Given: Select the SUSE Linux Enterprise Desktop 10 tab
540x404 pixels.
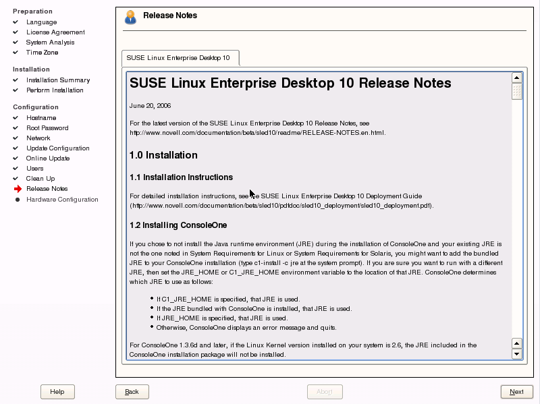Looking at the screenshot, I should click(180, 58).
